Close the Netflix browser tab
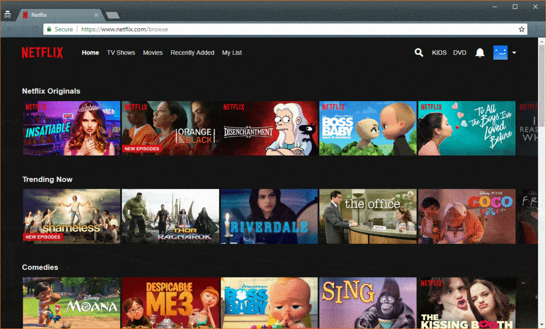Screen dimensions: 546x329 96,15
